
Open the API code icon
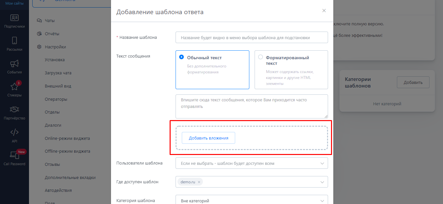(x=14, y=132)
